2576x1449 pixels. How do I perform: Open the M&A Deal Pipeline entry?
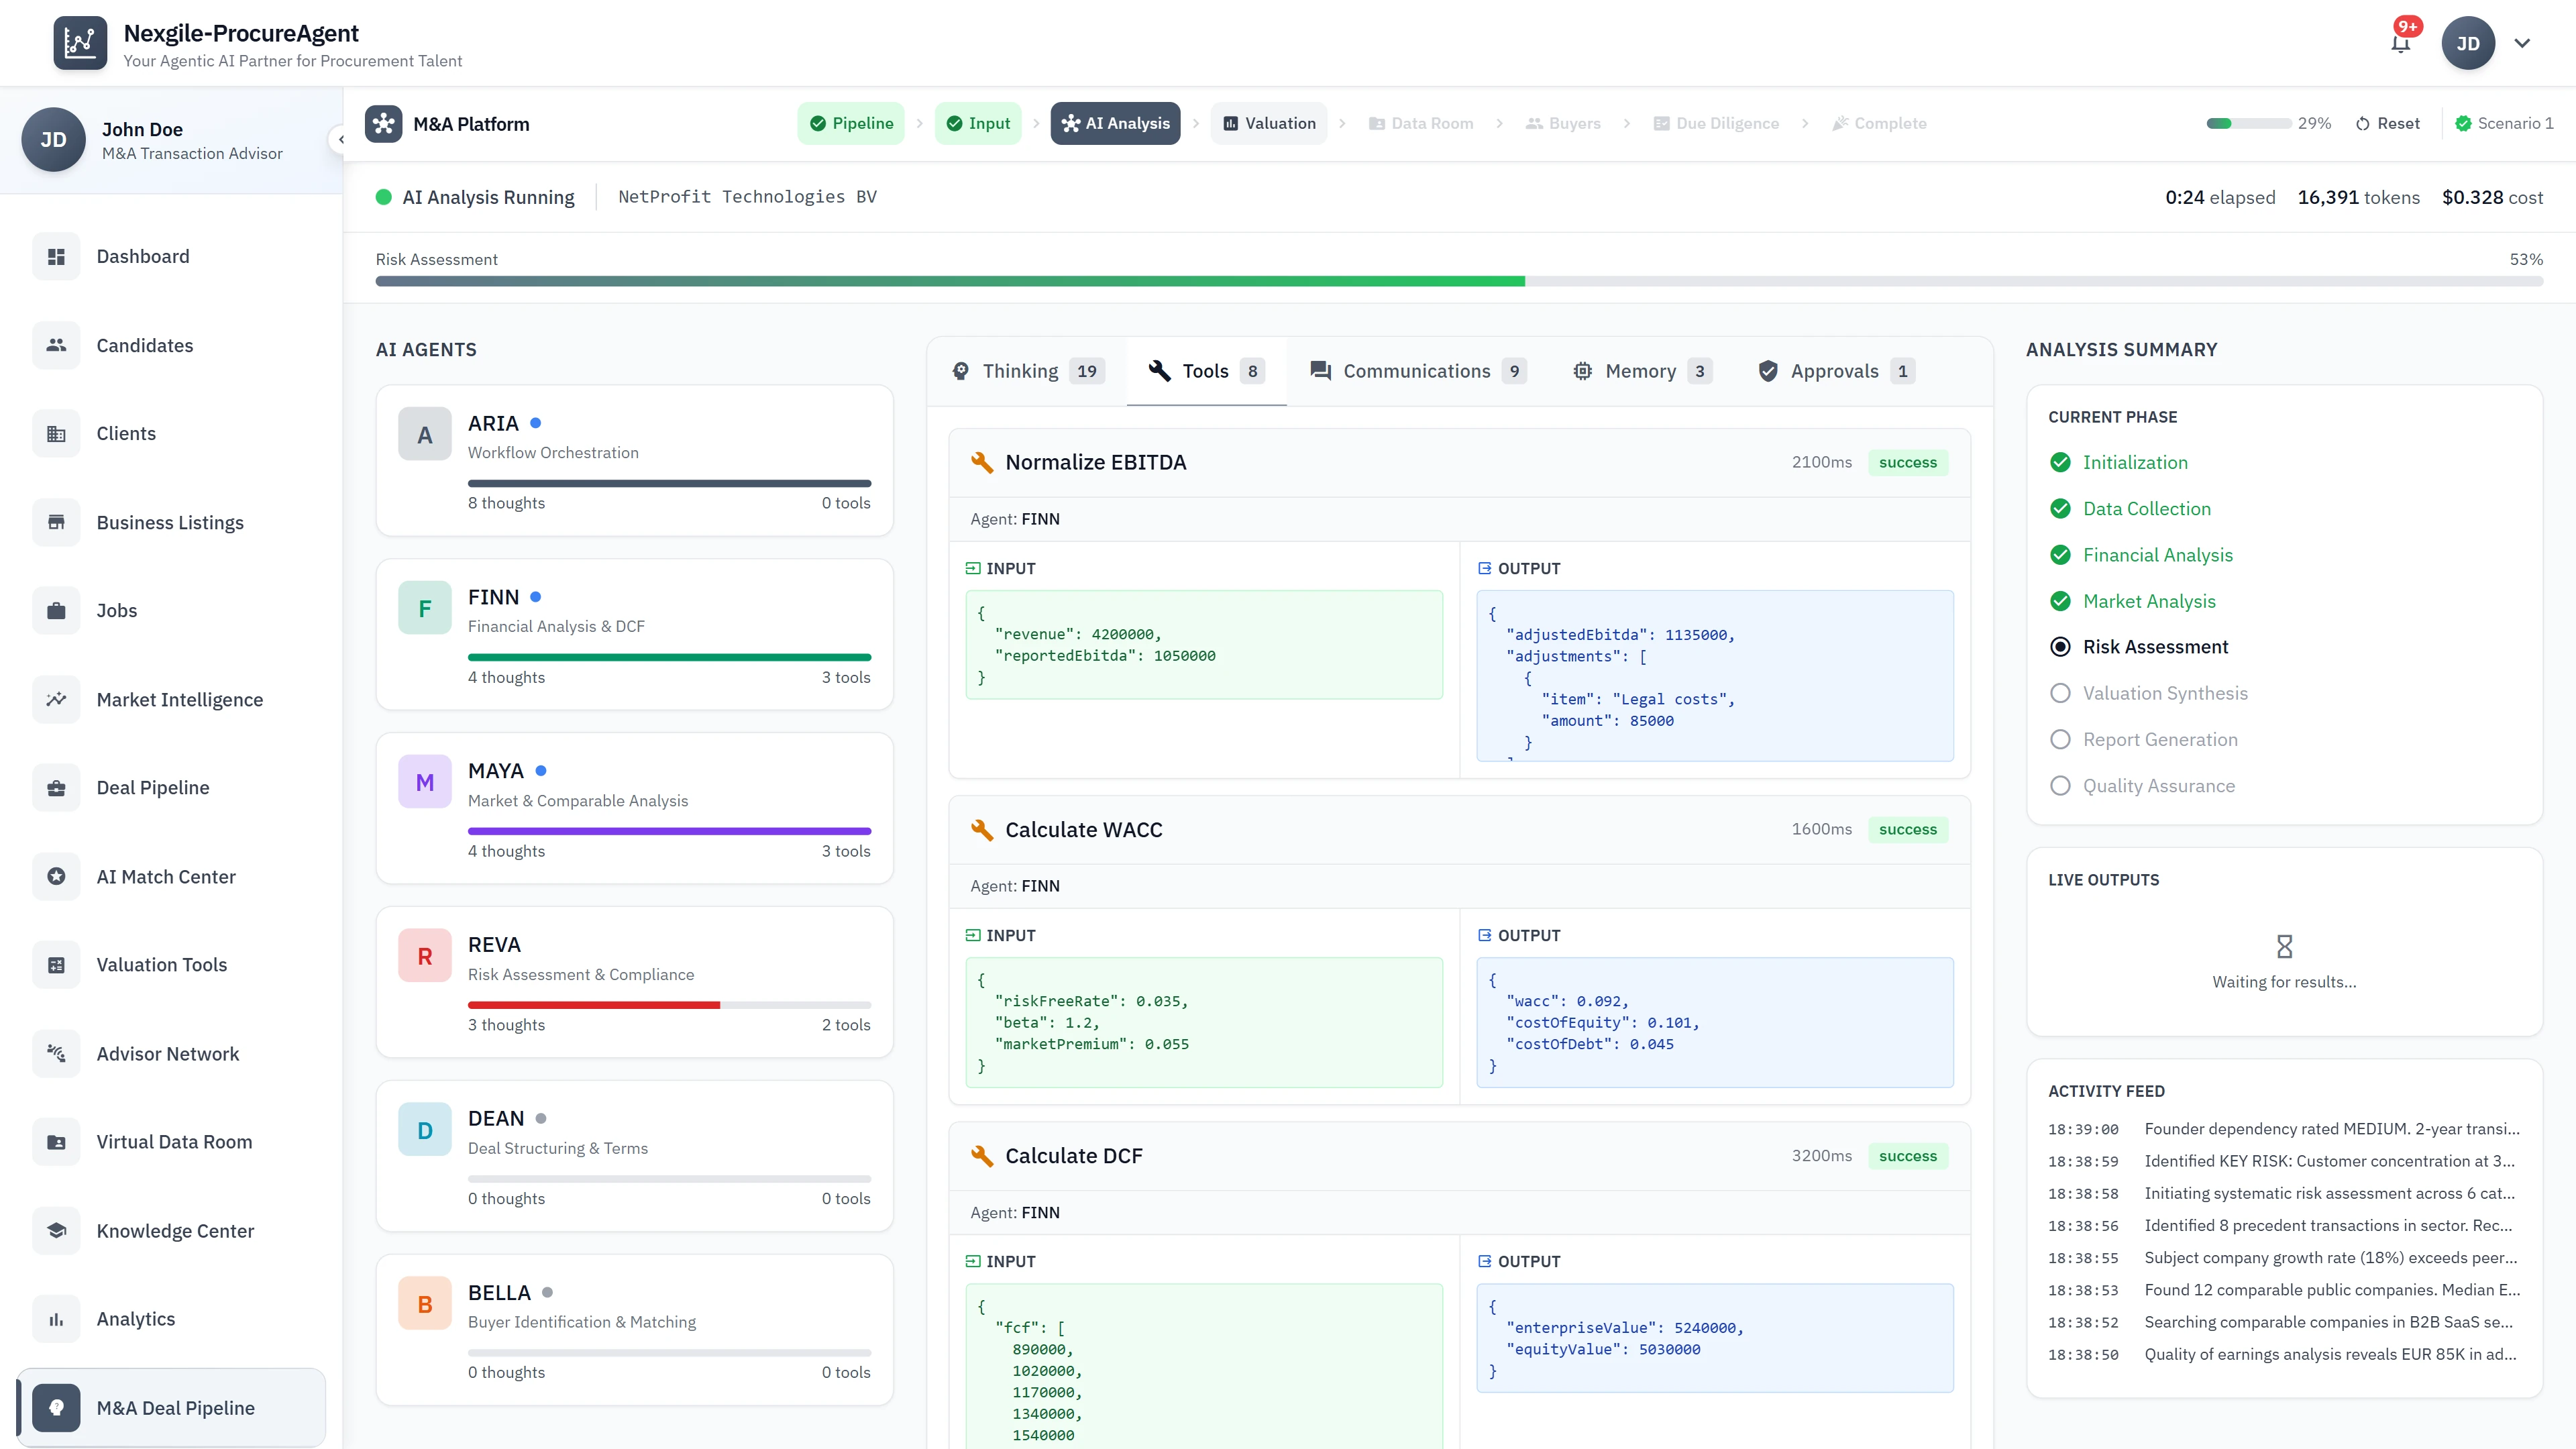click(x=175, y=1407)
